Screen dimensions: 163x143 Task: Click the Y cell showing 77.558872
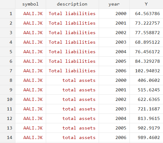point(146,33)
